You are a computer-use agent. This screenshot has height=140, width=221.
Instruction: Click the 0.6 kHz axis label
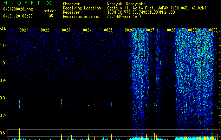click(x=3, y=133)
